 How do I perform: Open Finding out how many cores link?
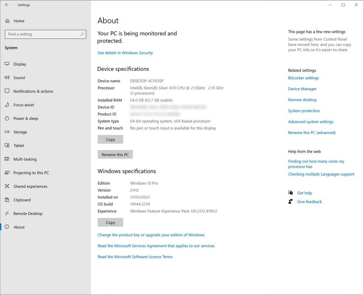pyautogui.click(x=316, y=164)
